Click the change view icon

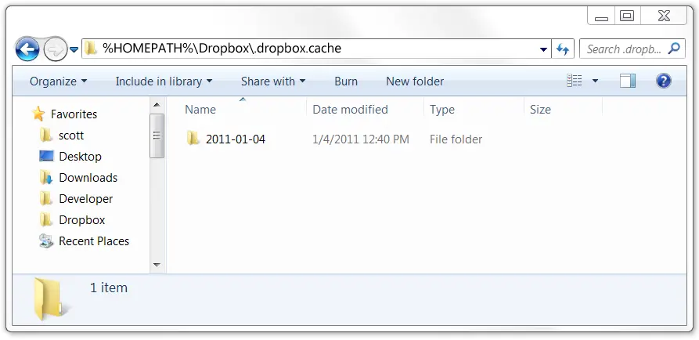coord(575,81)
